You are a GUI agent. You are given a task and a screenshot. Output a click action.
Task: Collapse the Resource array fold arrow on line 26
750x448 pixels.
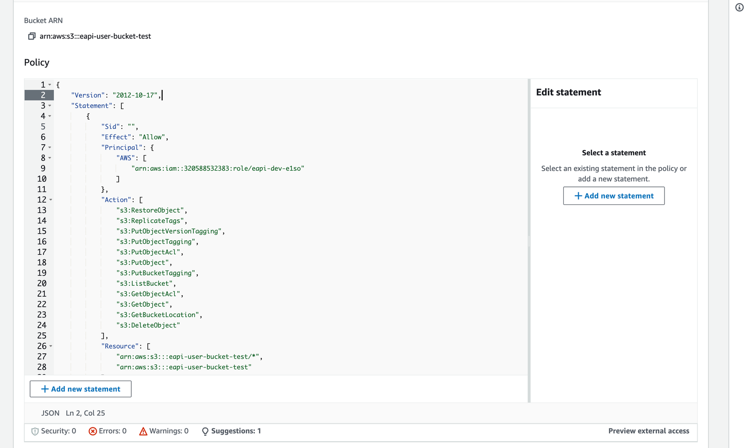pyautogui.click(x=50, y=346)
